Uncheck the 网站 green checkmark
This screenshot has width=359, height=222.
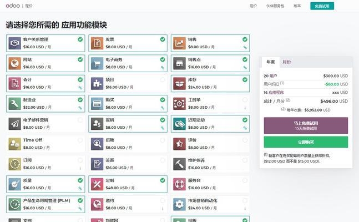(80, 59)
